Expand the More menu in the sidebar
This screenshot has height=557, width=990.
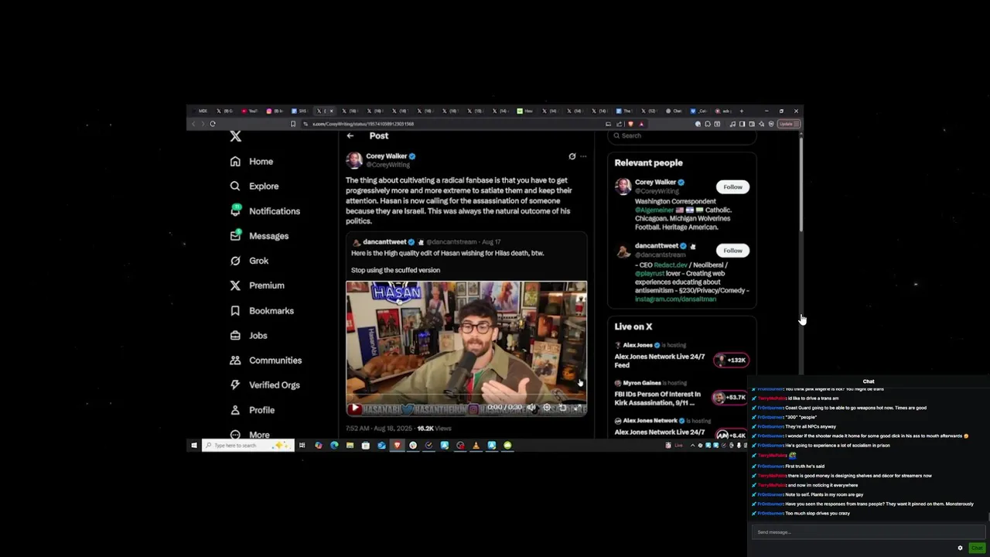[249, 434]
